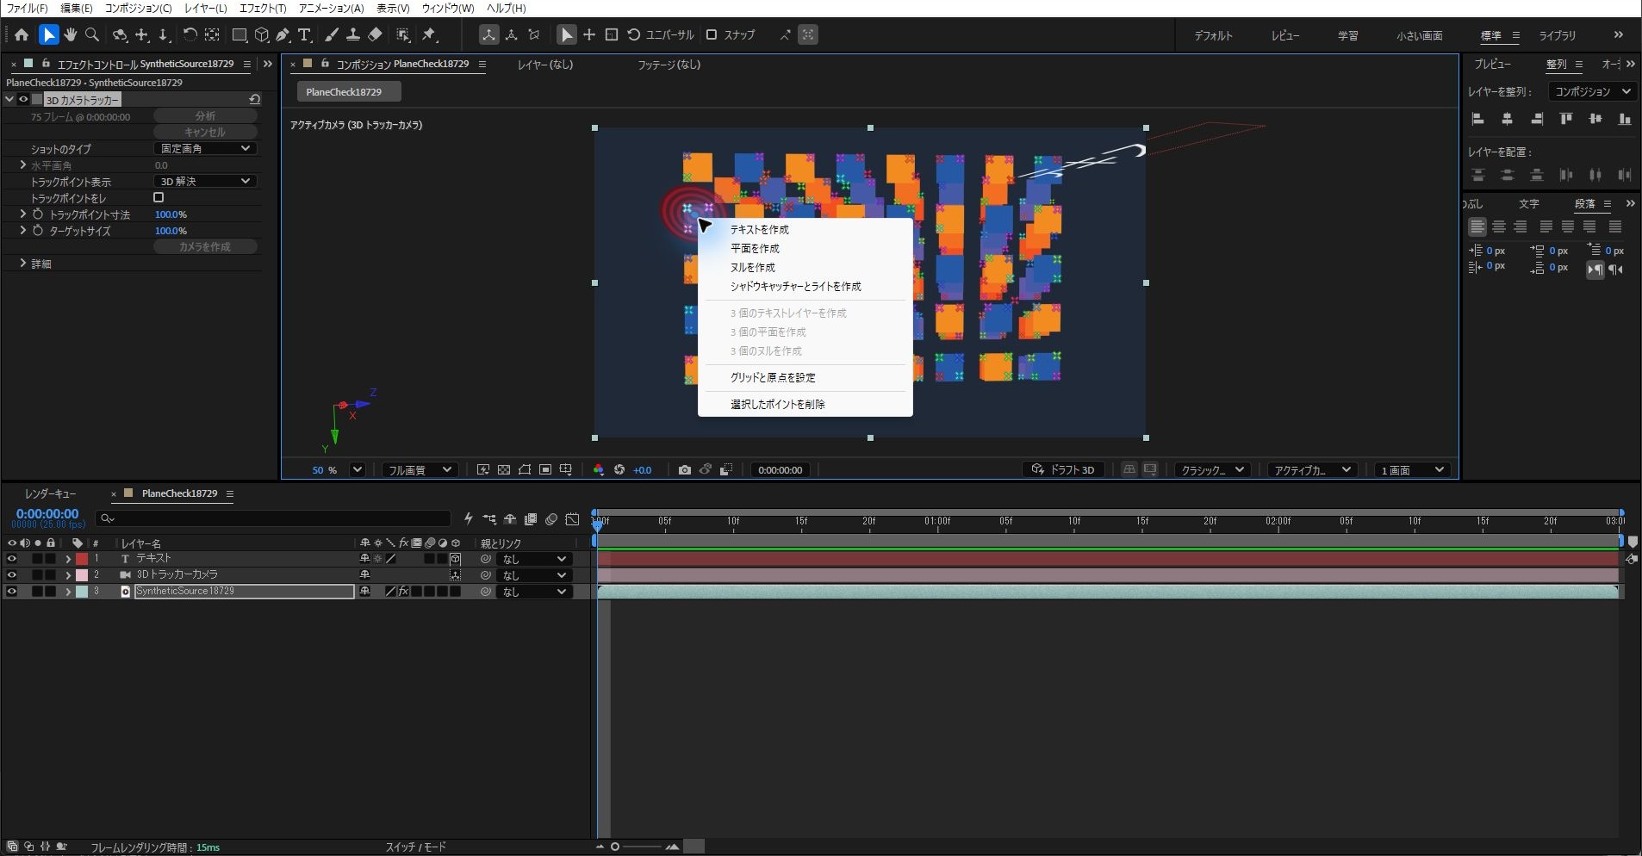Image resolution: width=1642 pixels, height=856 pixels.
Task: Expand the ターゲットサイズ property
Action: coord(23,230)
